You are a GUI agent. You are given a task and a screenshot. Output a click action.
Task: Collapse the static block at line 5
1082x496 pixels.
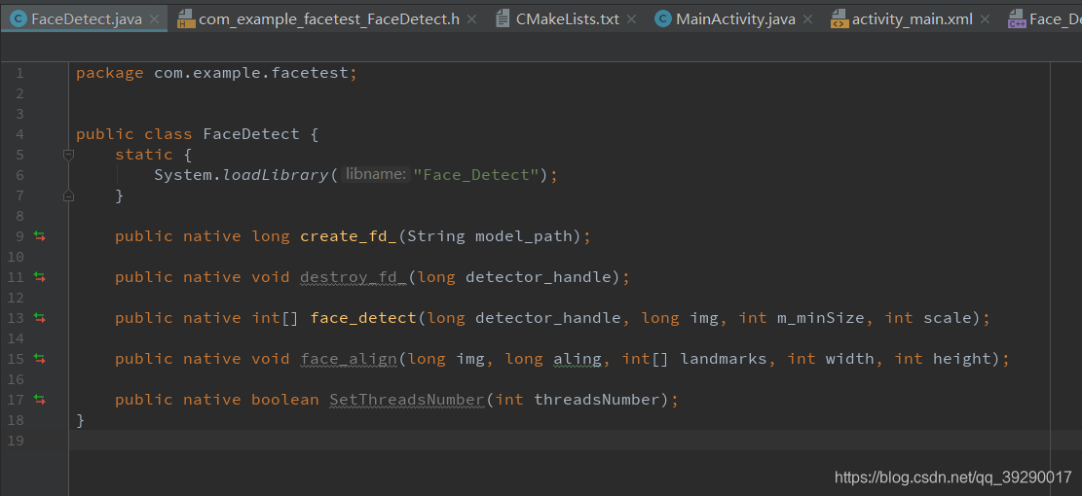68,155
